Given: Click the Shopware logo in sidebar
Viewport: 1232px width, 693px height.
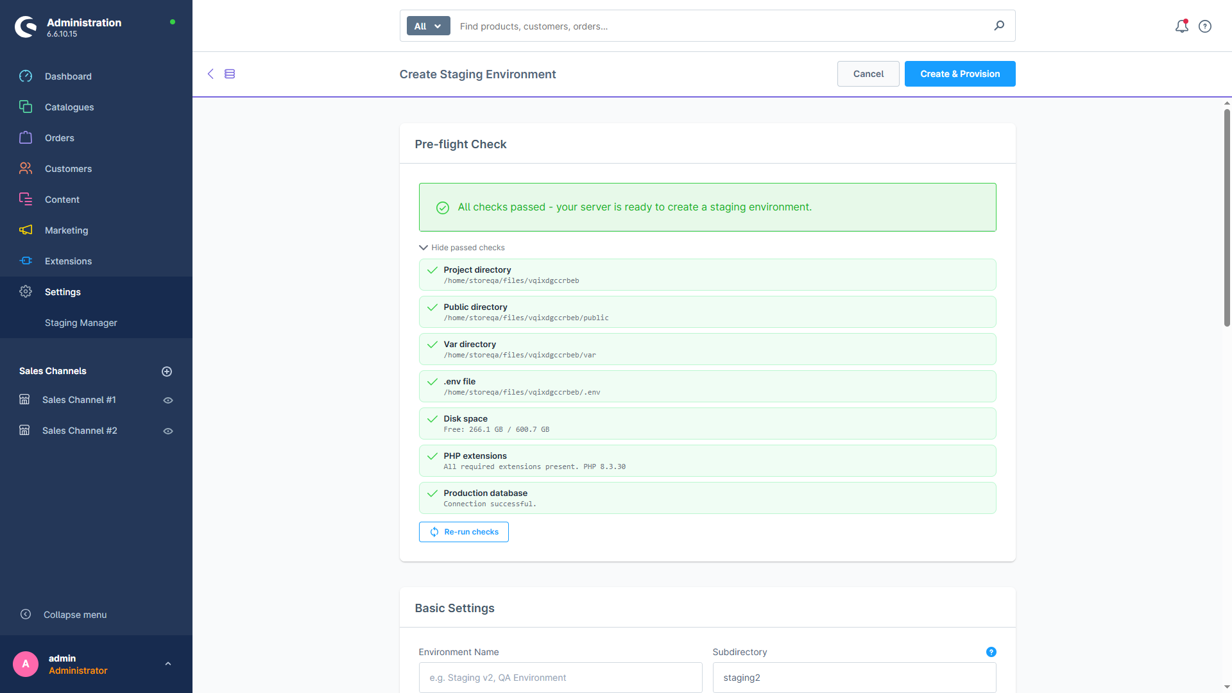Looking at the screenshot, I should coord(26,27).
